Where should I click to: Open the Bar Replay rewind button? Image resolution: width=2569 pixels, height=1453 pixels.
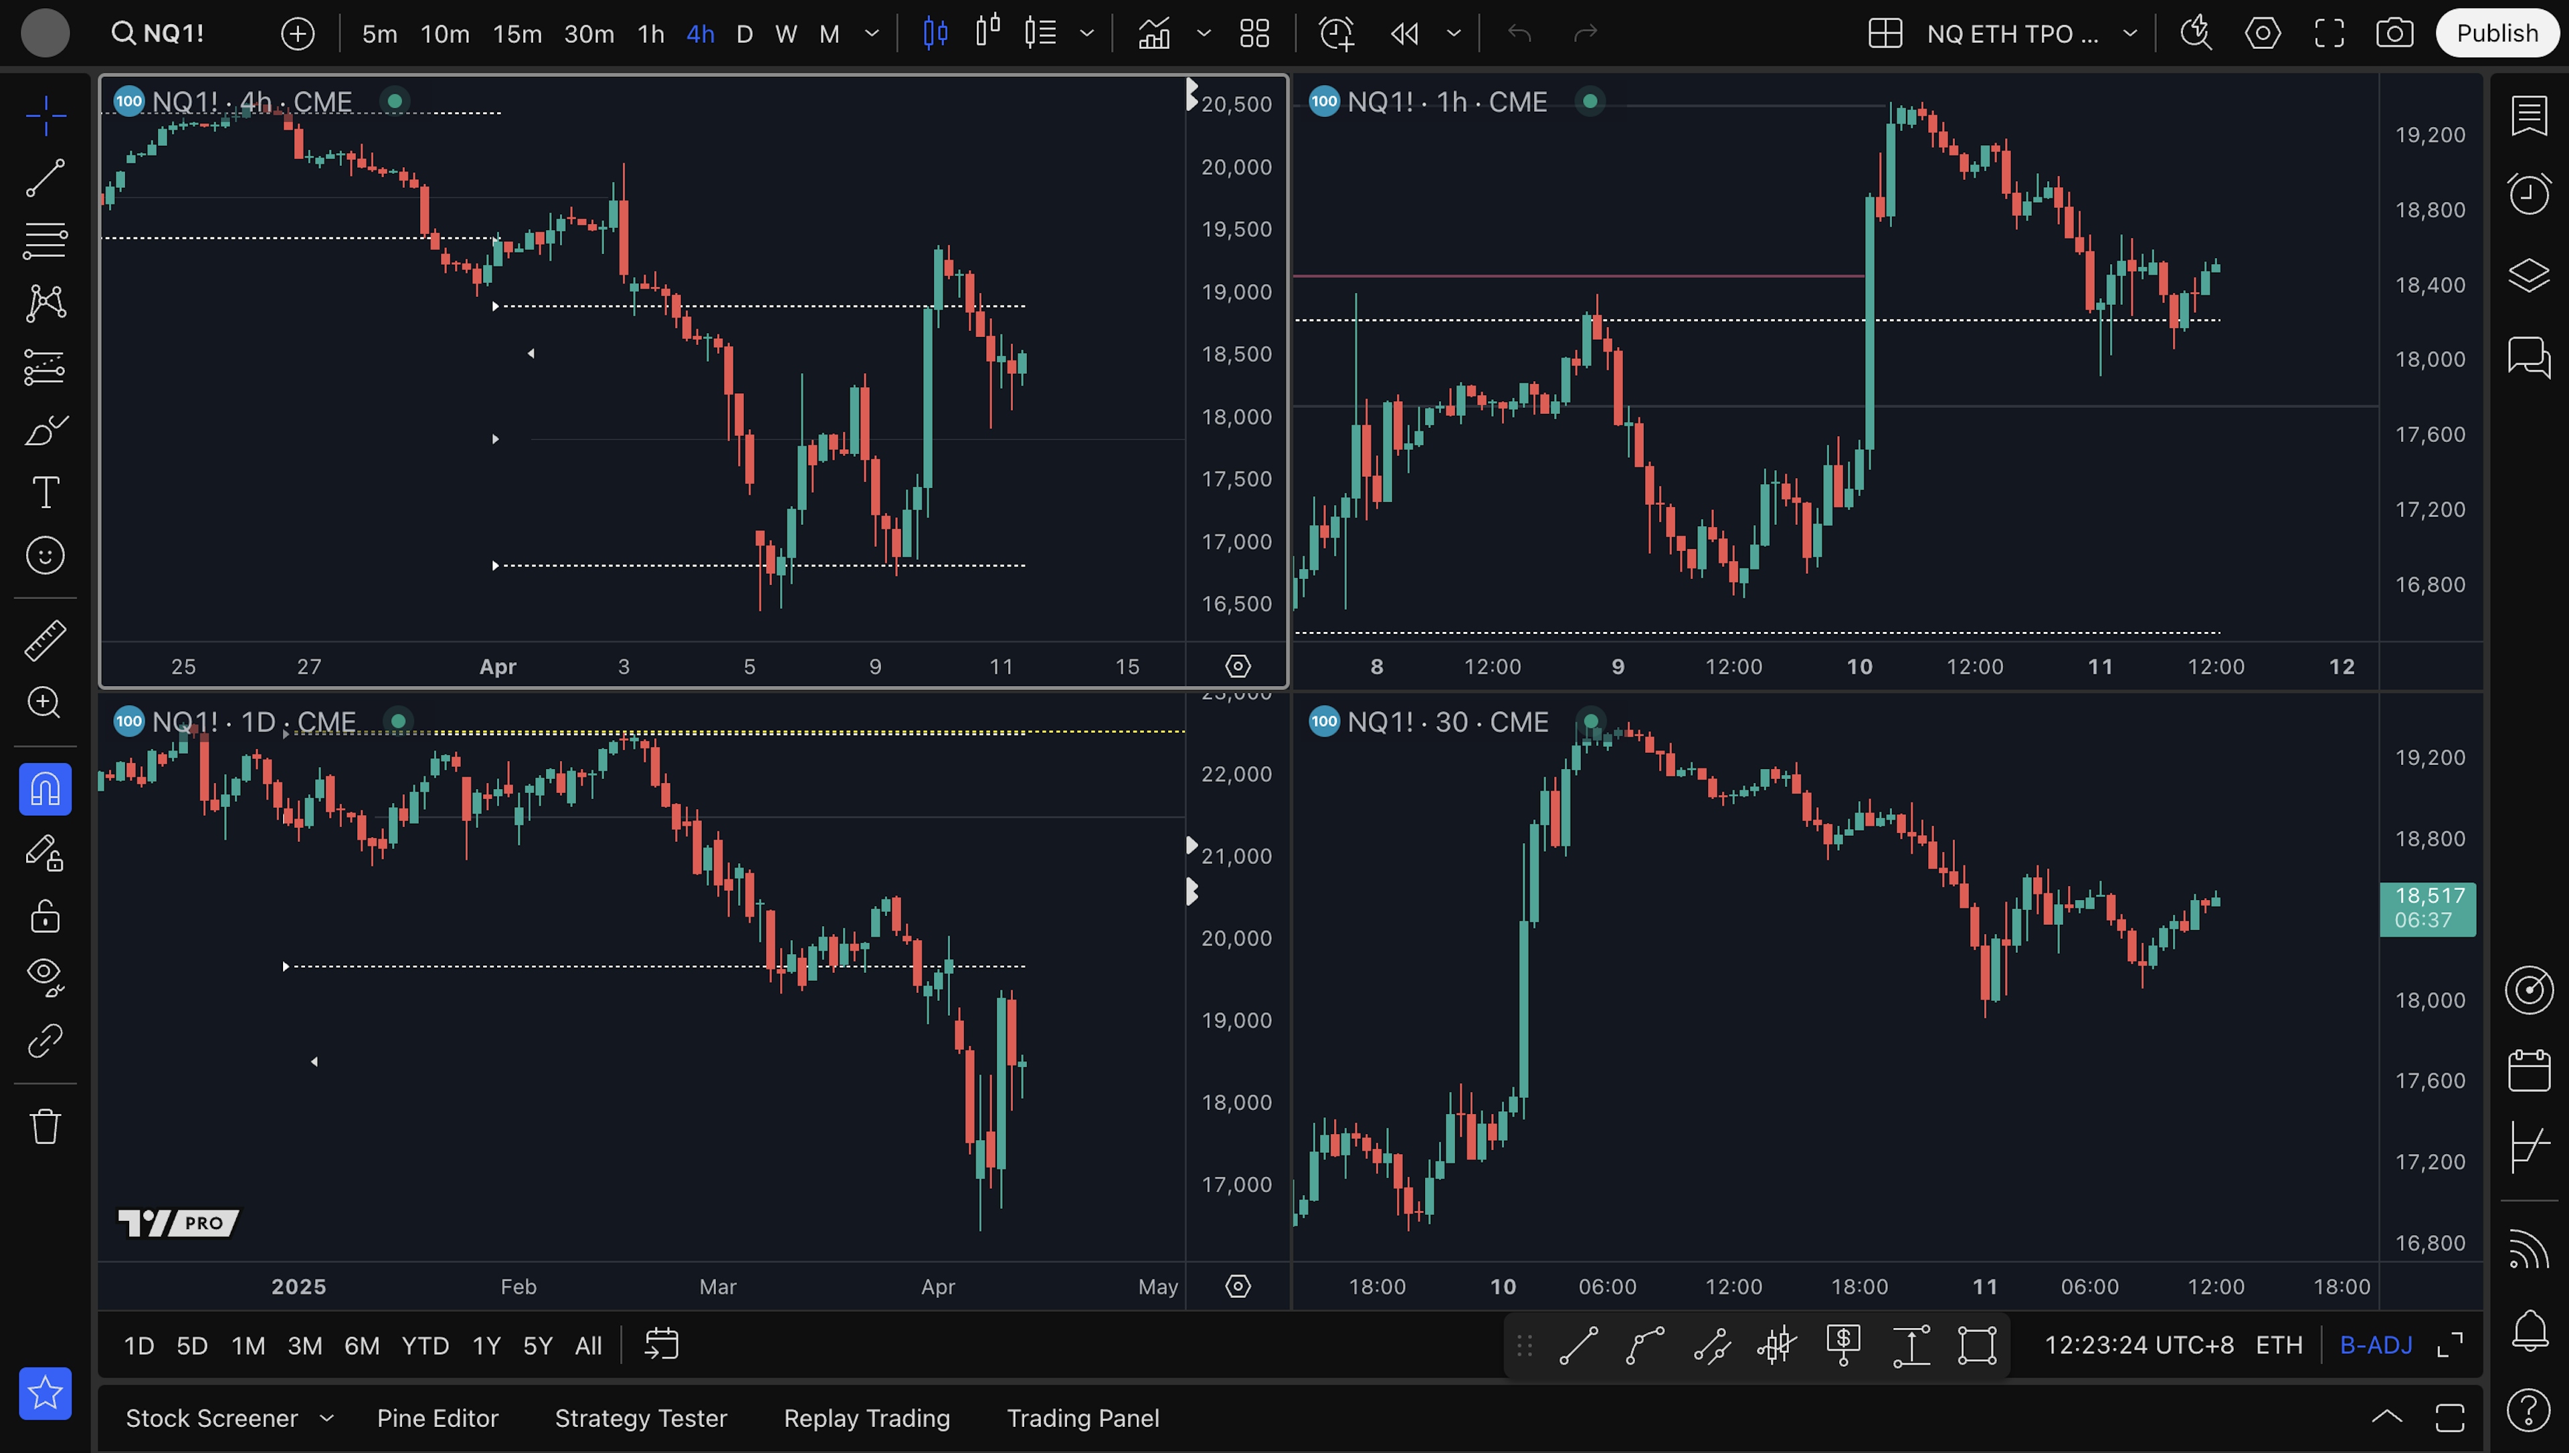pos(1404,34)
